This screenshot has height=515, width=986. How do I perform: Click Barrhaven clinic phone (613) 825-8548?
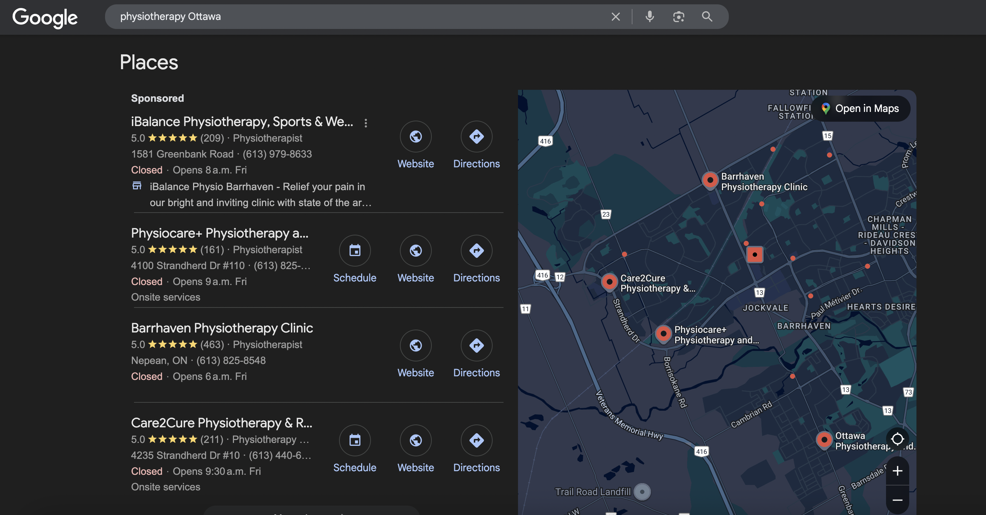pos(231,360)
